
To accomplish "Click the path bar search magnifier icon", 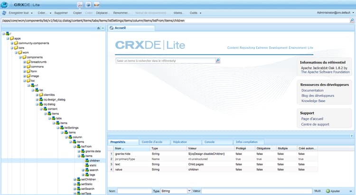I will pos(352,20).
